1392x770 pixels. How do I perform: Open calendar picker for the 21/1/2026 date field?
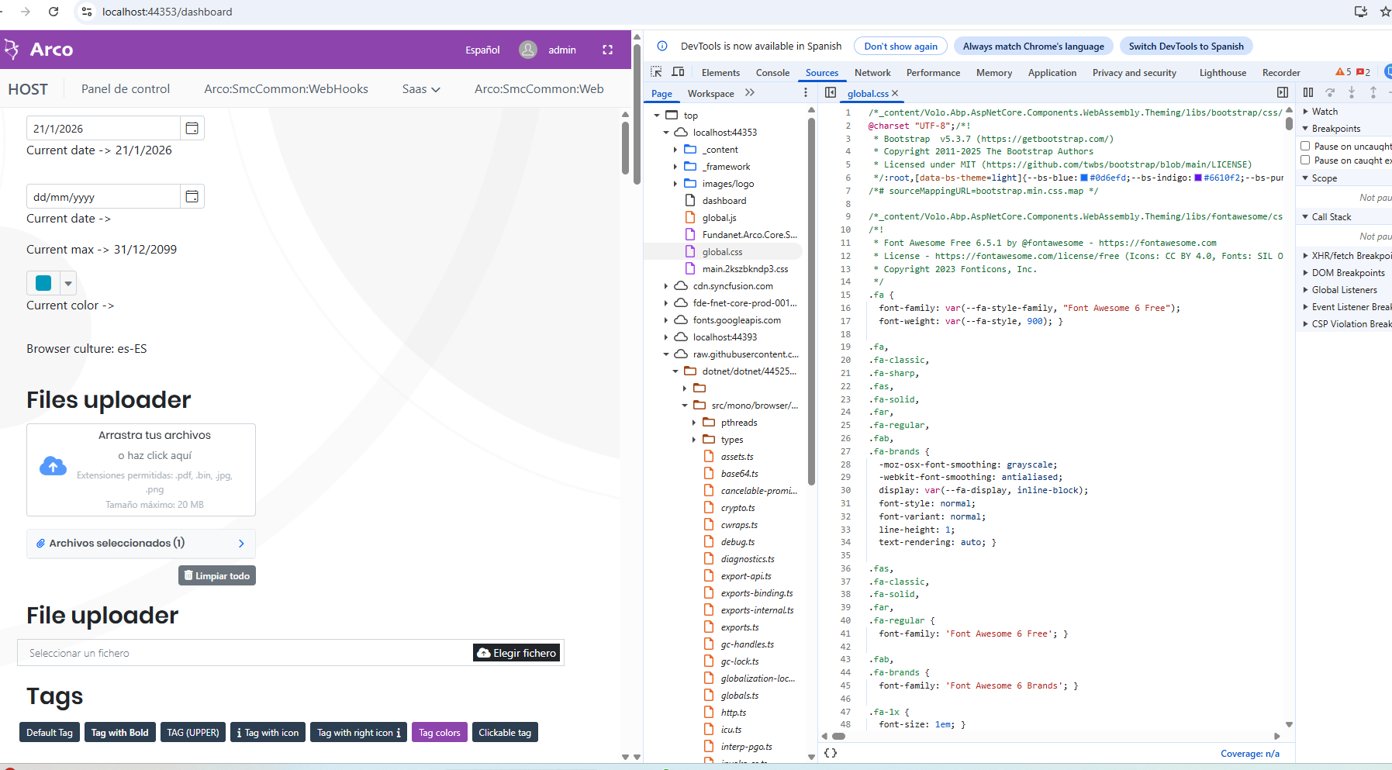pos(192,128)
